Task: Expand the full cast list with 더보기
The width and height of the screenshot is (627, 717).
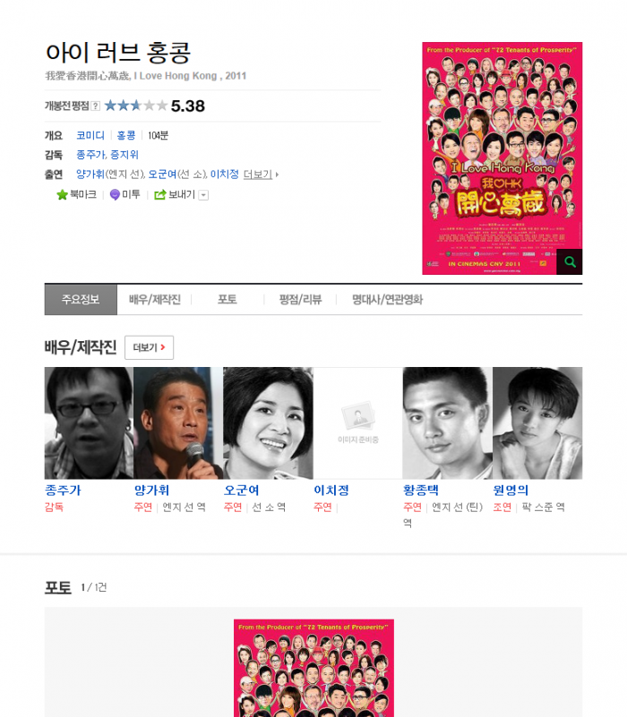Action: (261, 175)
